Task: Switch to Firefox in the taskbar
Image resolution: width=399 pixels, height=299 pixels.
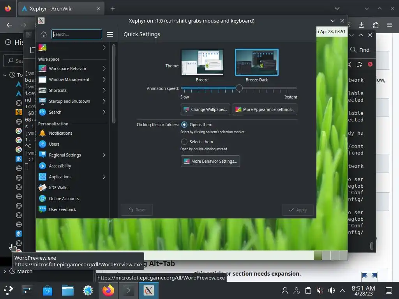Action: pos(108,290)
